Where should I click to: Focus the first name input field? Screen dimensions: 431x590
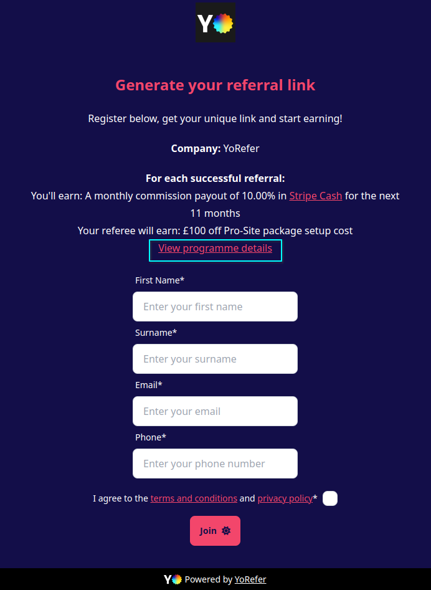pyautogui.click(x=215, y=307)
